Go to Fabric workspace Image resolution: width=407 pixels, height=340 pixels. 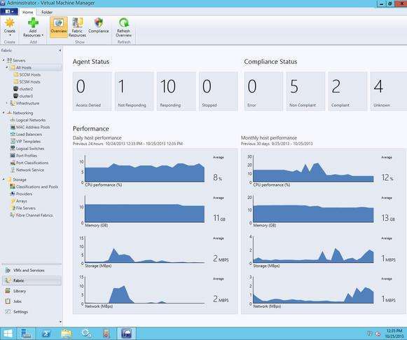click(x=32, y=280)
